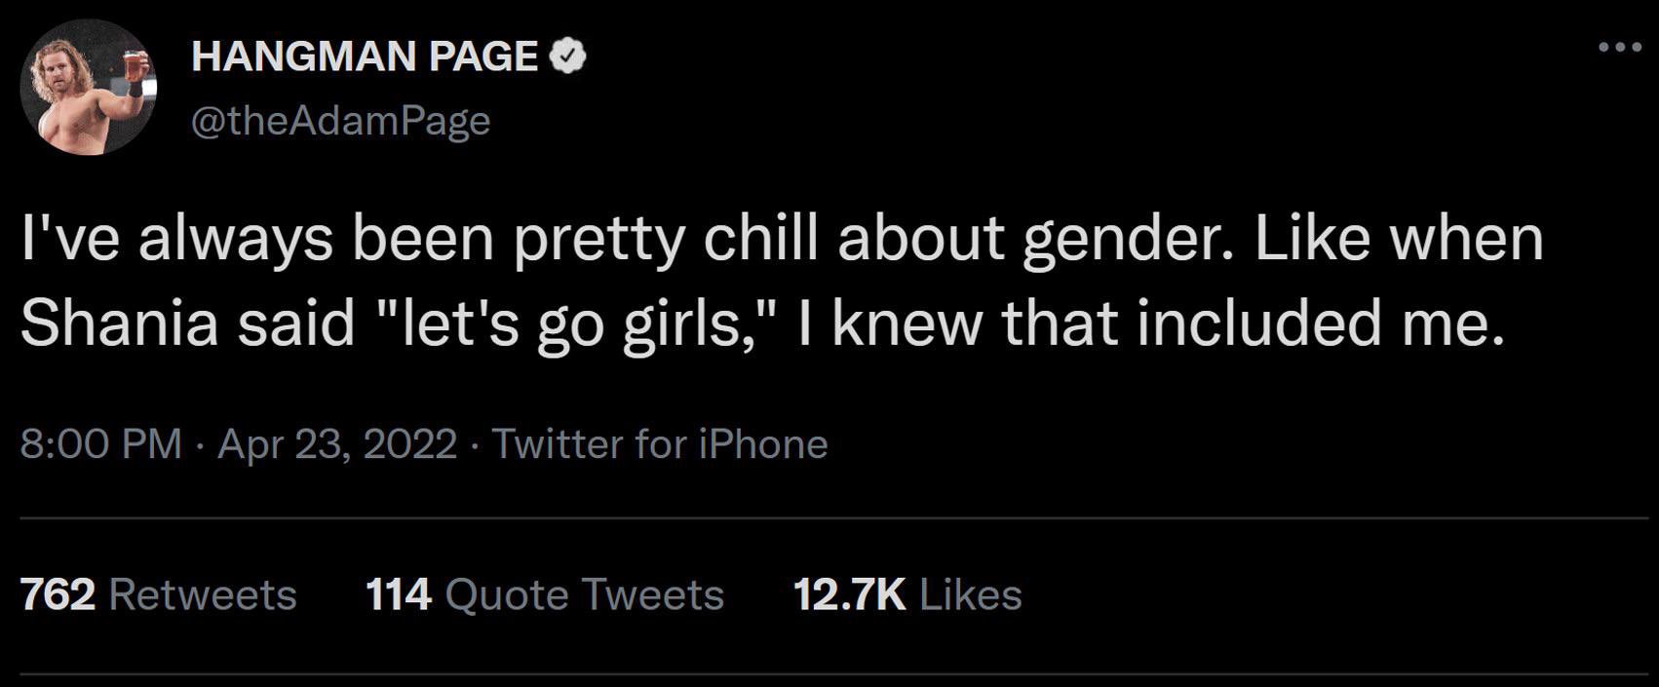
Task: Click the 114 quote tweet count
Action: click(399, 594)
